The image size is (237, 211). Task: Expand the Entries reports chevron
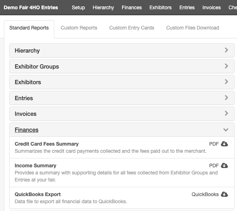[x=226, y=98]
